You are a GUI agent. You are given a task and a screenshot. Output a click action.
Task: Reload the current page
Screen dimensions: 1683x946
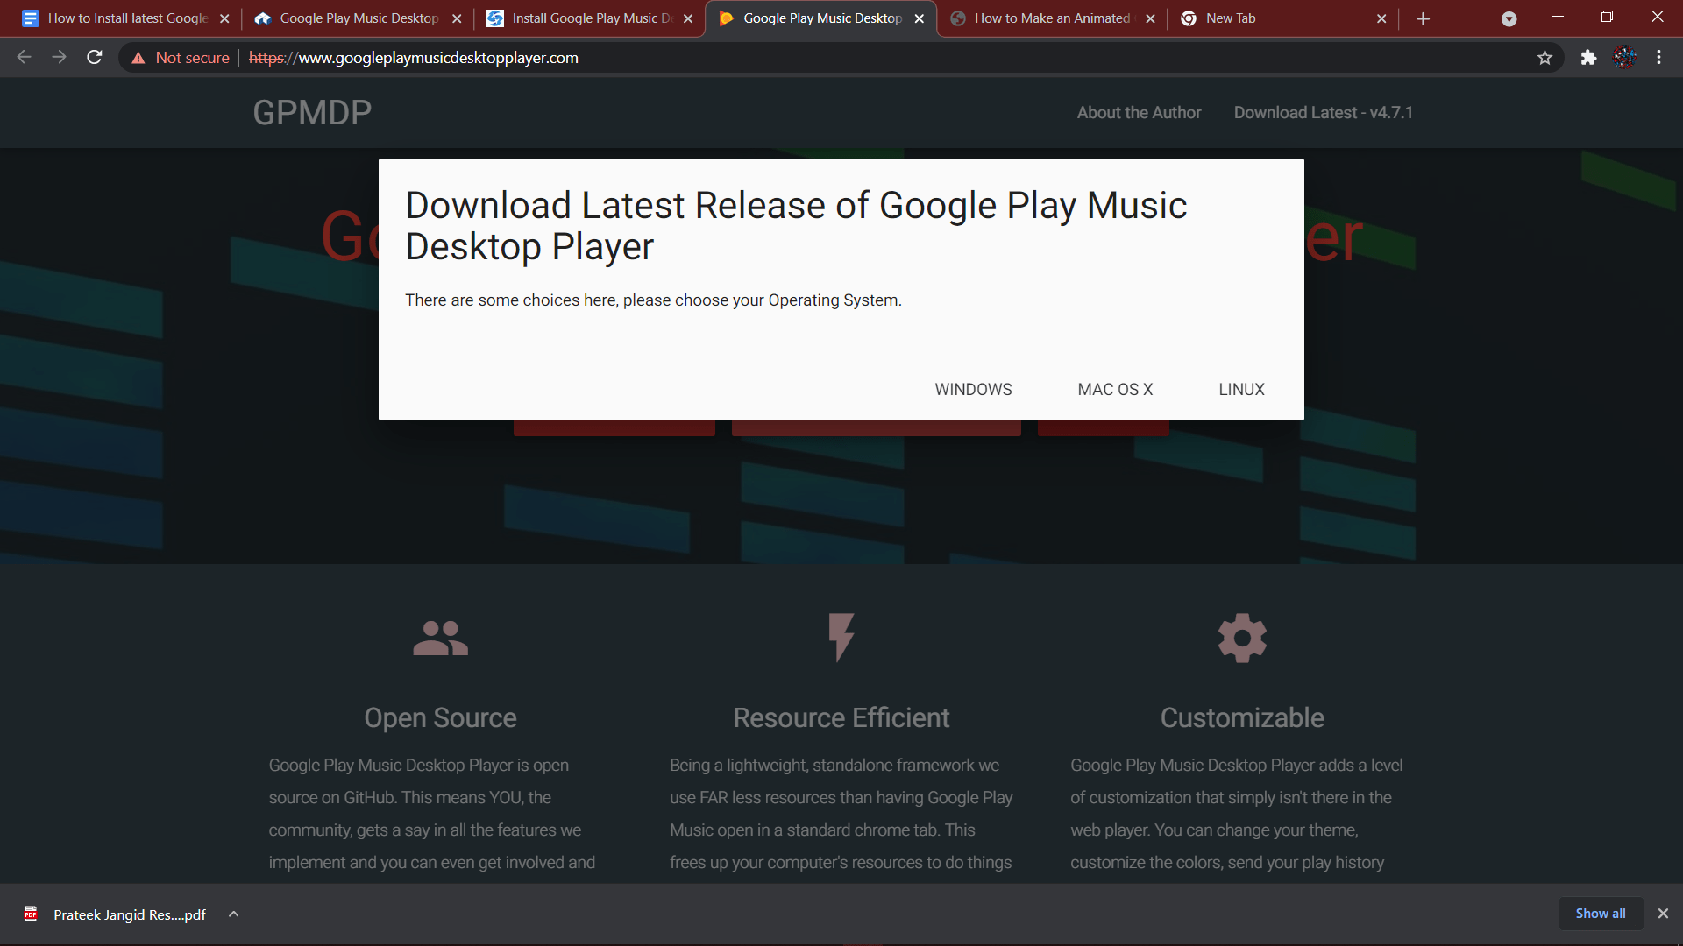point(95,58)
